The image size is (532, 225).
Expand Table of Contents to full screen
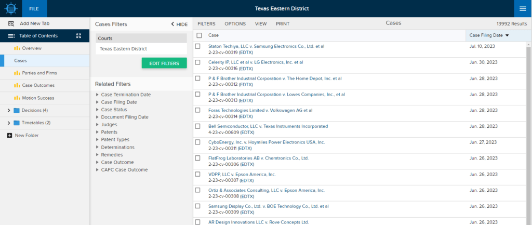pos(79,36)
